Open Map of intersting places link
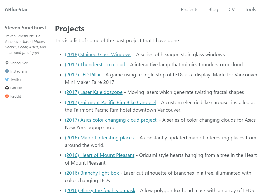Image resolution: width=260 pixels, height=196 pixels. 100,138
